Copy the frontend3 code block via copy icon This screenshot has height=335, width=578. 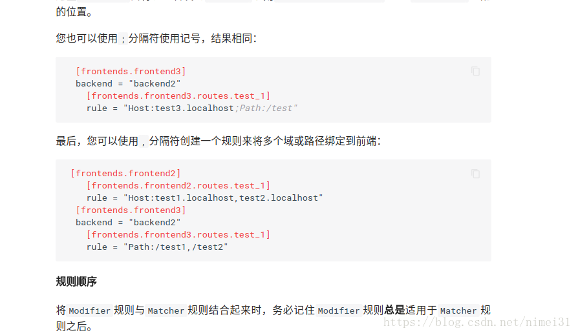pyautogui.click(x=475, y=71)
